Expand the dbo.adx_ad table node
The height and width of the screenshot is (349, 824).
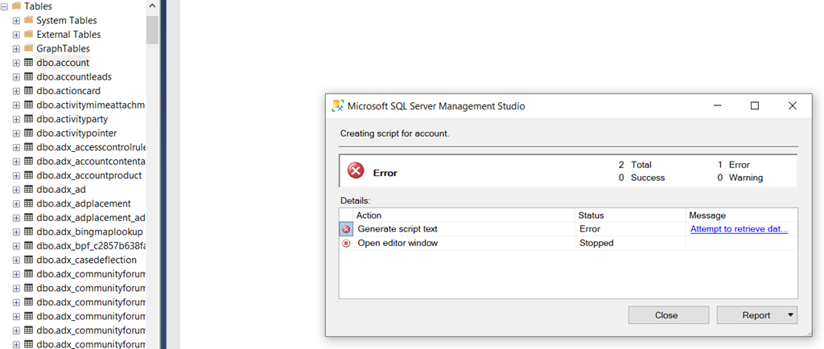16,190
